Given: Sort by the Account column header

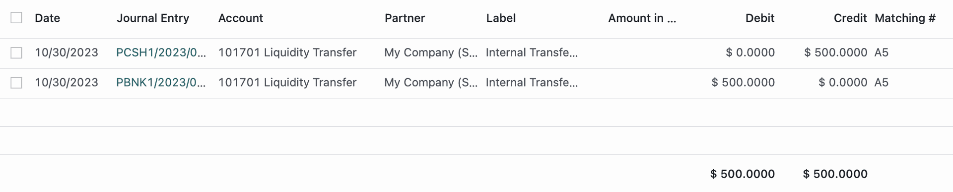Looking at the screenshot, I should tap(241, 18).
